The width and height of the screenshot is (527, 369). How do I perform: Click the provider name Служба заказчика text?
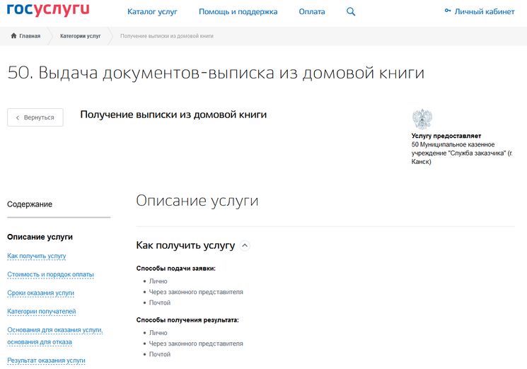(x=462, y=153)
